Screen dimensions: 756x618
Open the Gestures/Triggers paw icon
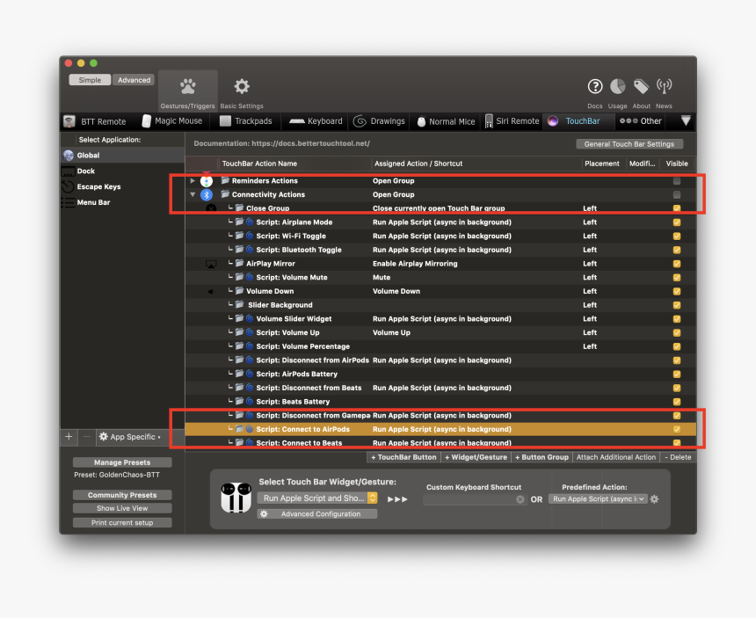coord(187,87)
